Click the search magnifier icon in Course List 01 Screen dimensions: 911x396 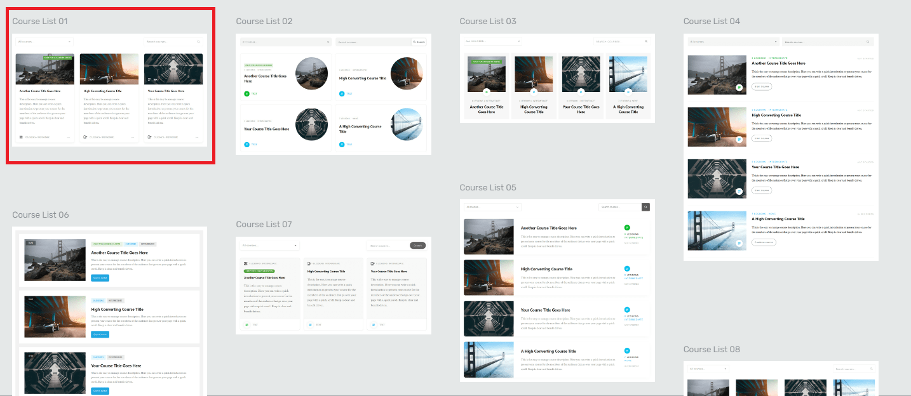click(199, 42)
